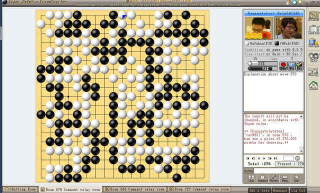
Task: Click the 'Explanation about move 270' text
Action: [x=270, y=74]
